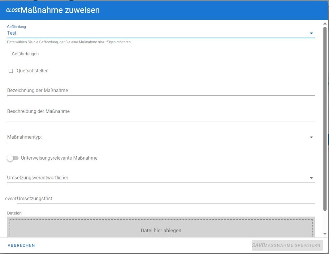
Task: Expand the Gefährdung dropdown arrow
Action: click(311, 33)
